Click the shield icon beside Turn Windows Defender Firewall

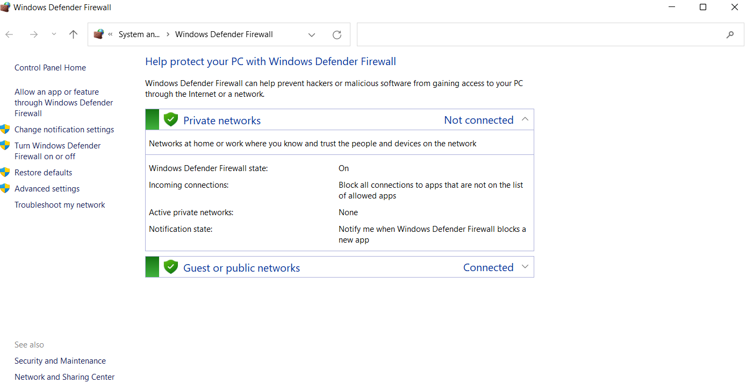click(x=5, y=145)
